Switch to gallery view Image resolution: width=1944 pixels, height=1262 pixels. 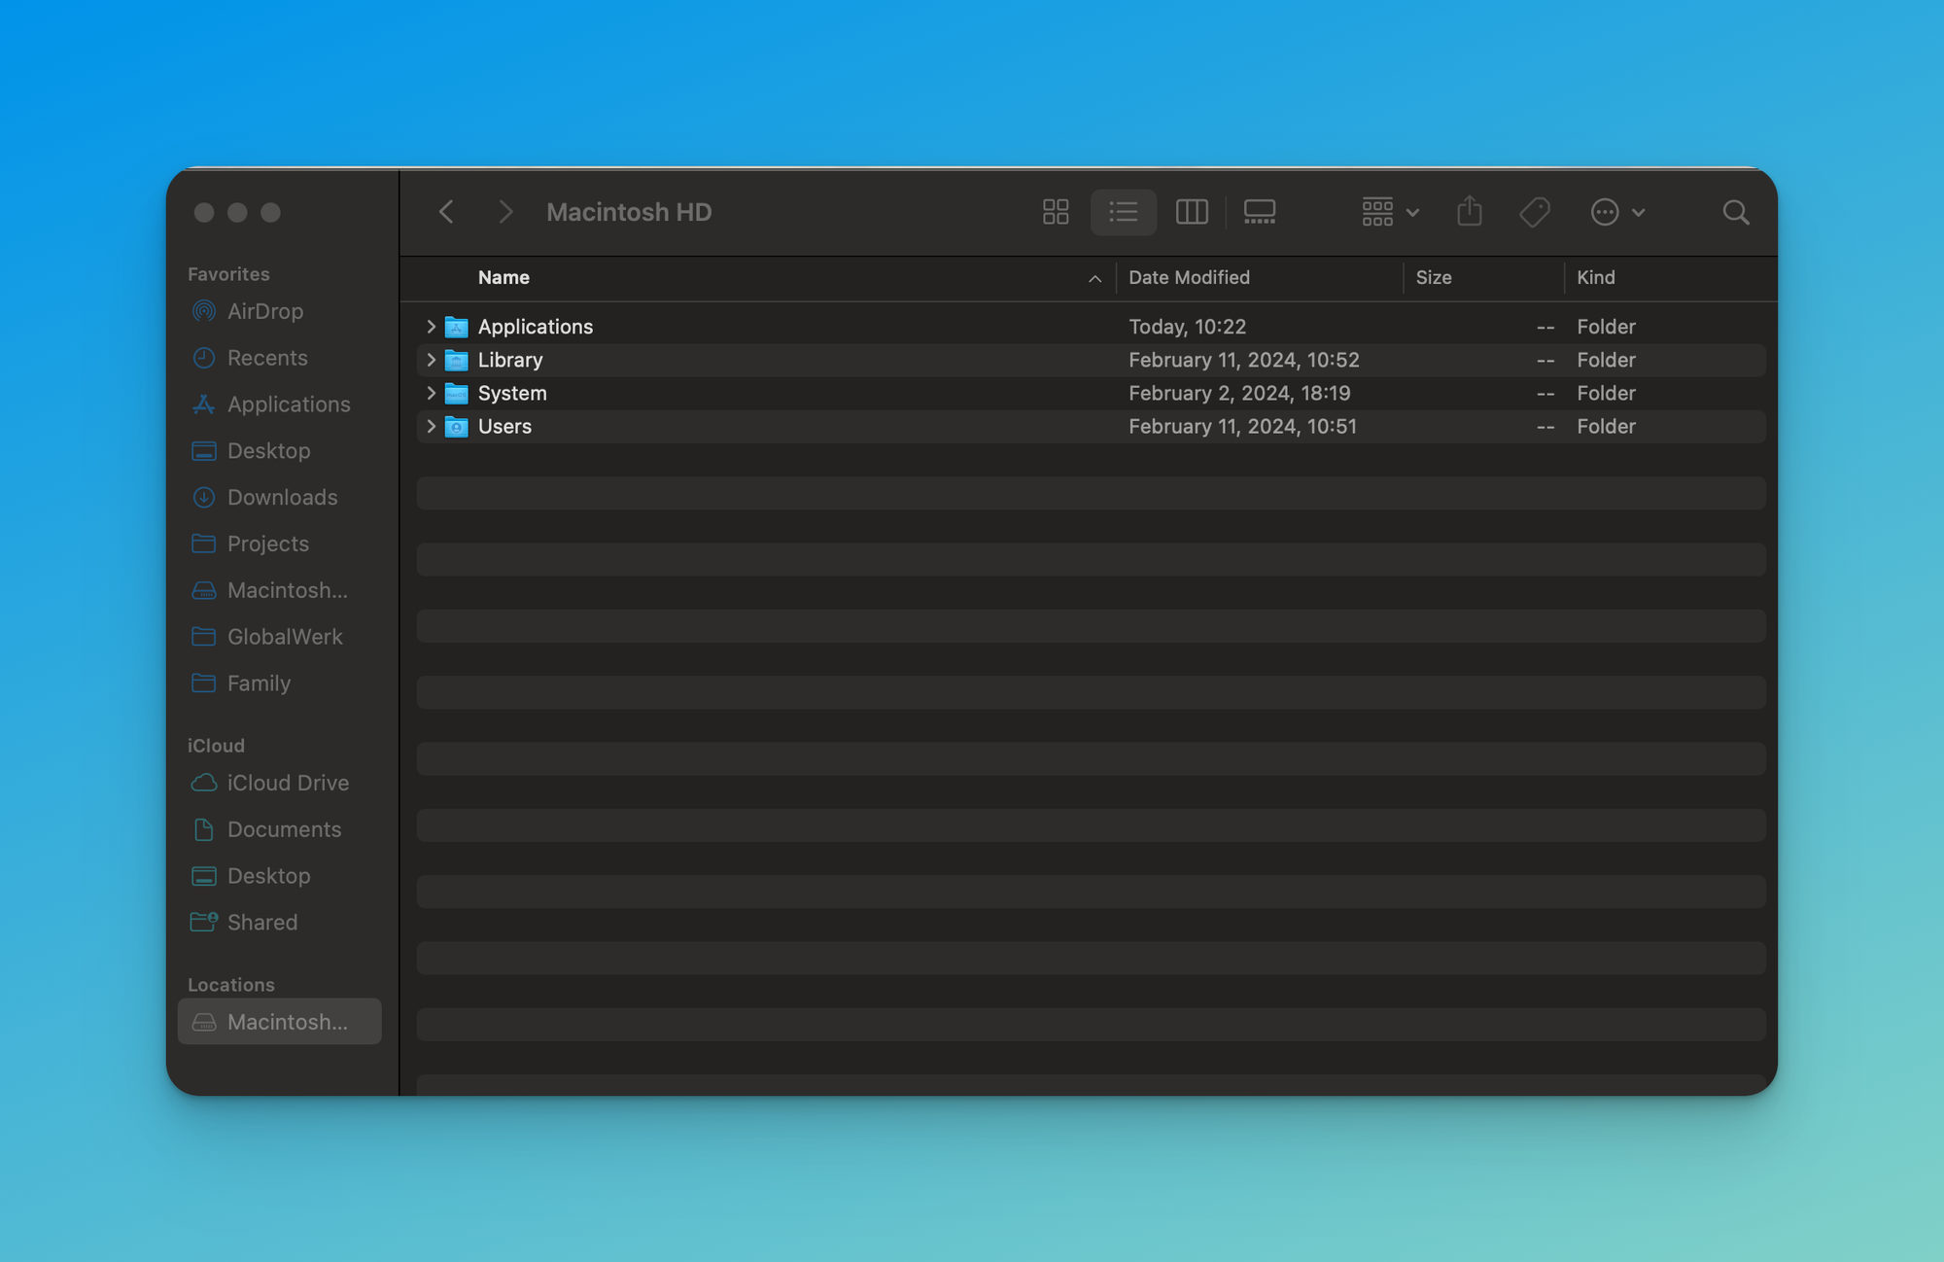[x=1258, y=211]
